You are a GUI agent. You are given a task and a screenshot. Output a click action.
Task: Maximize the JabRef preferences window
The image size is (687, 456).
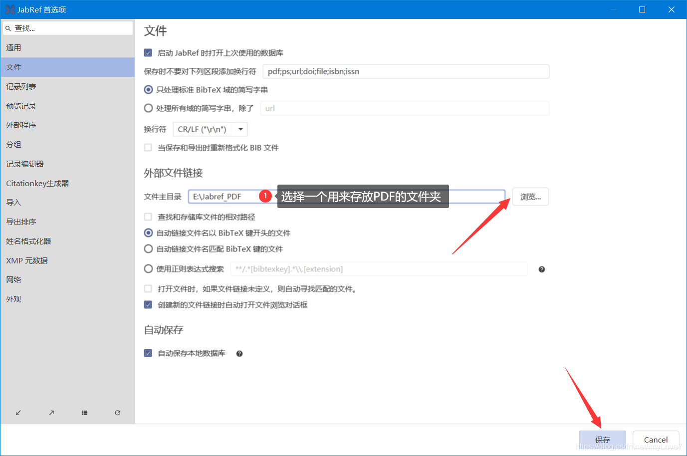(642, 9)
